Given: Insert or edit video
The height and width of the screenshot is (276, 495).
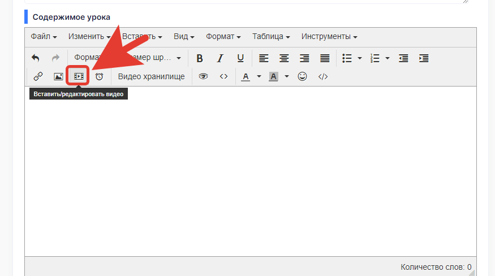Looking at the screenshot, I should [79, 76].
